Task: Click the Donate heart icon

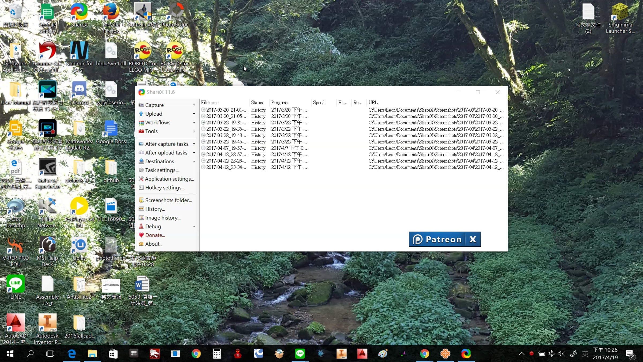Action: 141,235
